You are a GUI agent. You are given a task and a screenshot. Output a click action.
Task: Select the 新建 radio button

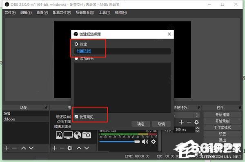coord(76,44)
